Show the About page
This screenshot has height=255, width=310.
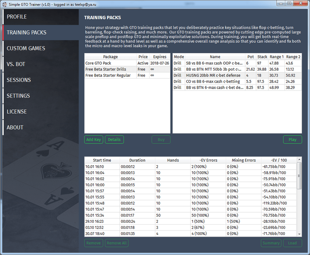pyautogui.click(x=41, y=128)
